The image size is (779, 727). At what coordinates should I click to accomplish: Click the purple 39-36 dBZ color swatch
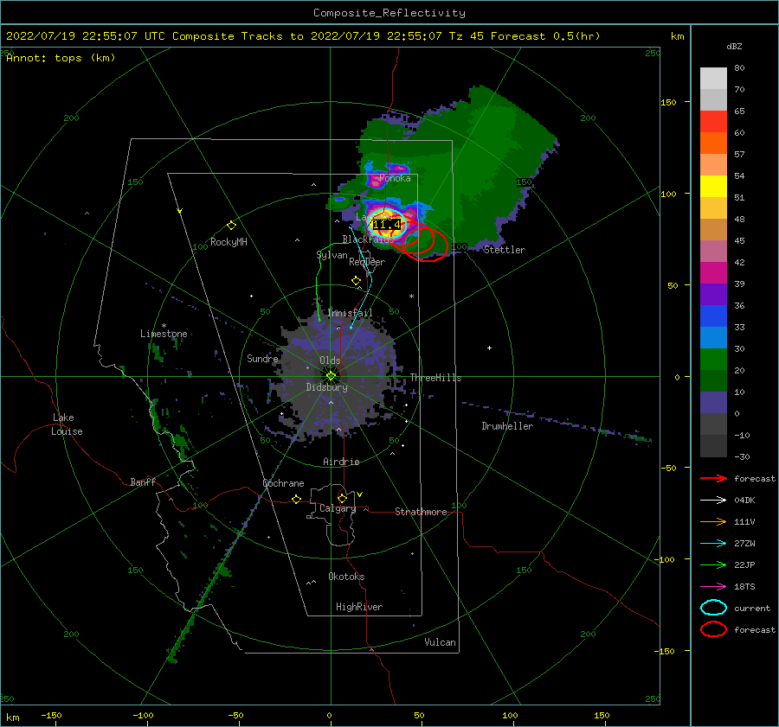coord(713,295)
